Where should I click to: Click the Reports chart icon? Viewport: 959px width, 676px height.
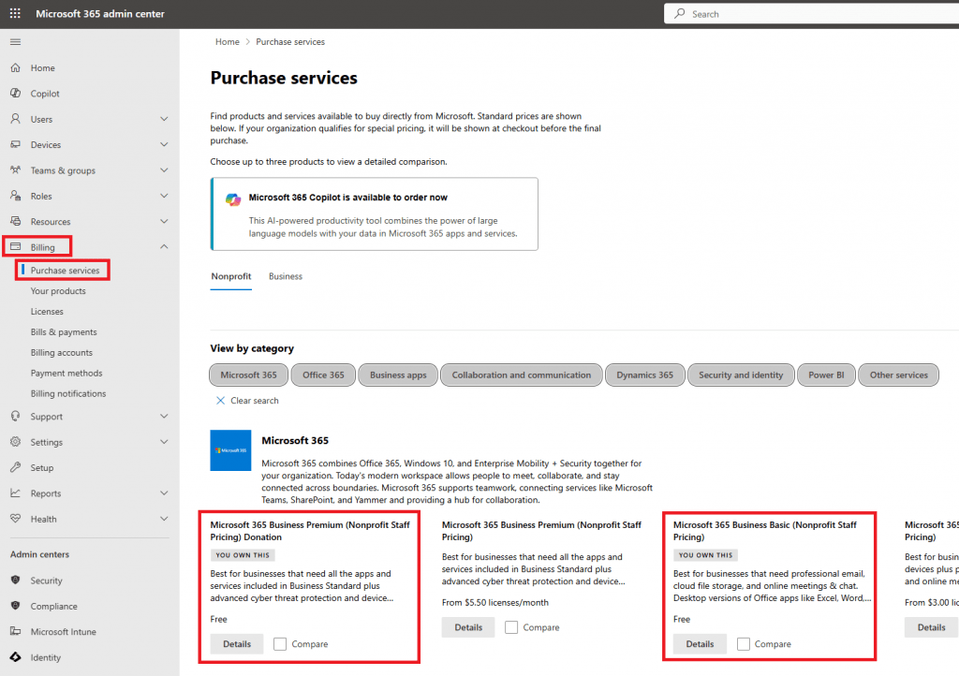click(x=15, y=493)
